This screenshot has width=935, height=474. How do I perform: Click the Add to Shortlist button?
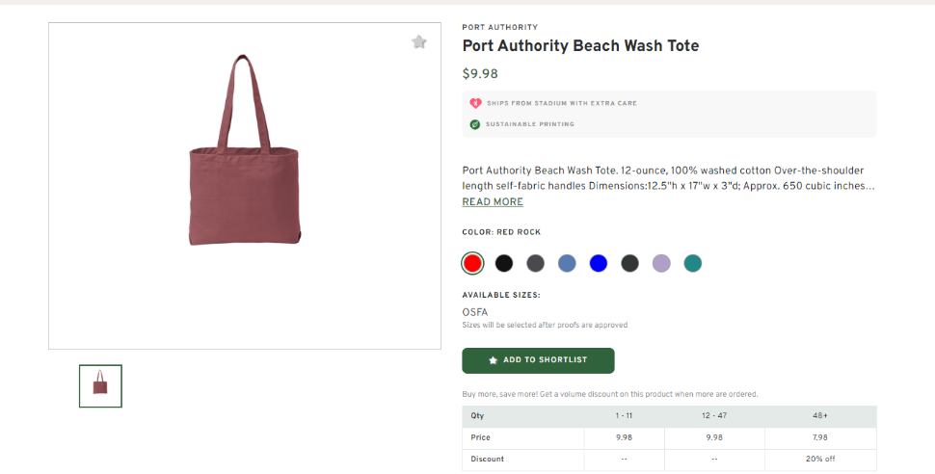pos(538,360)
